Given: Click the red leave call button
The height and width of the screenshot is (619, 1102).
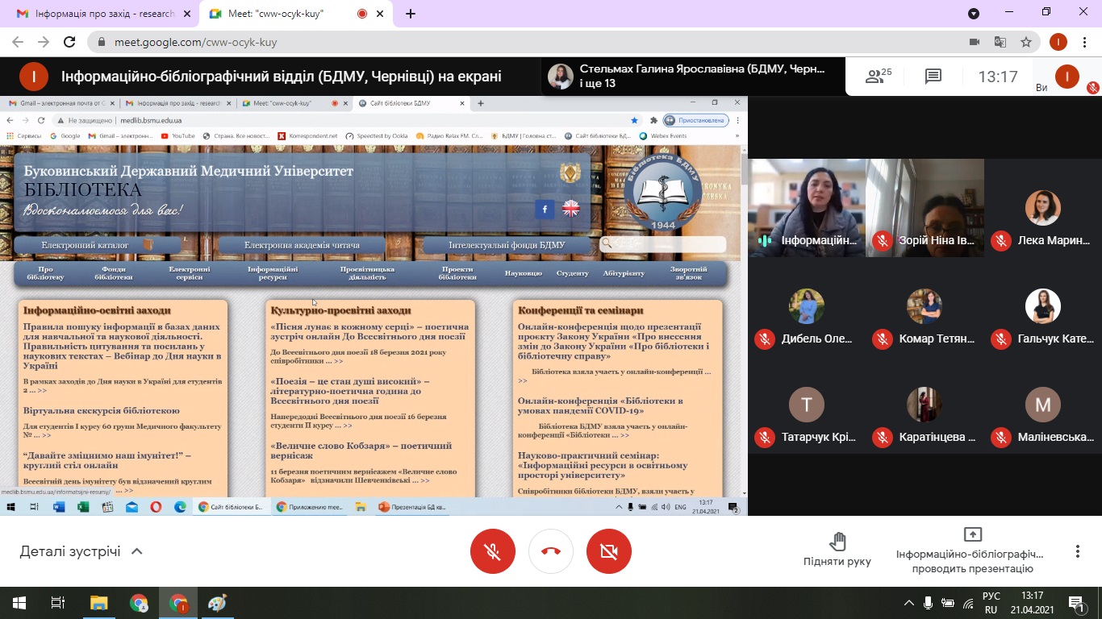Looking at the screenshot, I should 551,551.
